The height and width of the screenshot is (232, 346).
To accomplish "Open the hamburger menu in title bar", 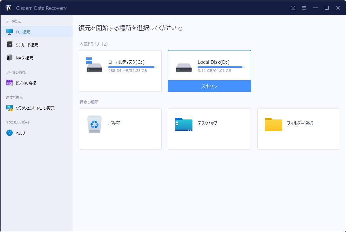I will tap(304, 8).
